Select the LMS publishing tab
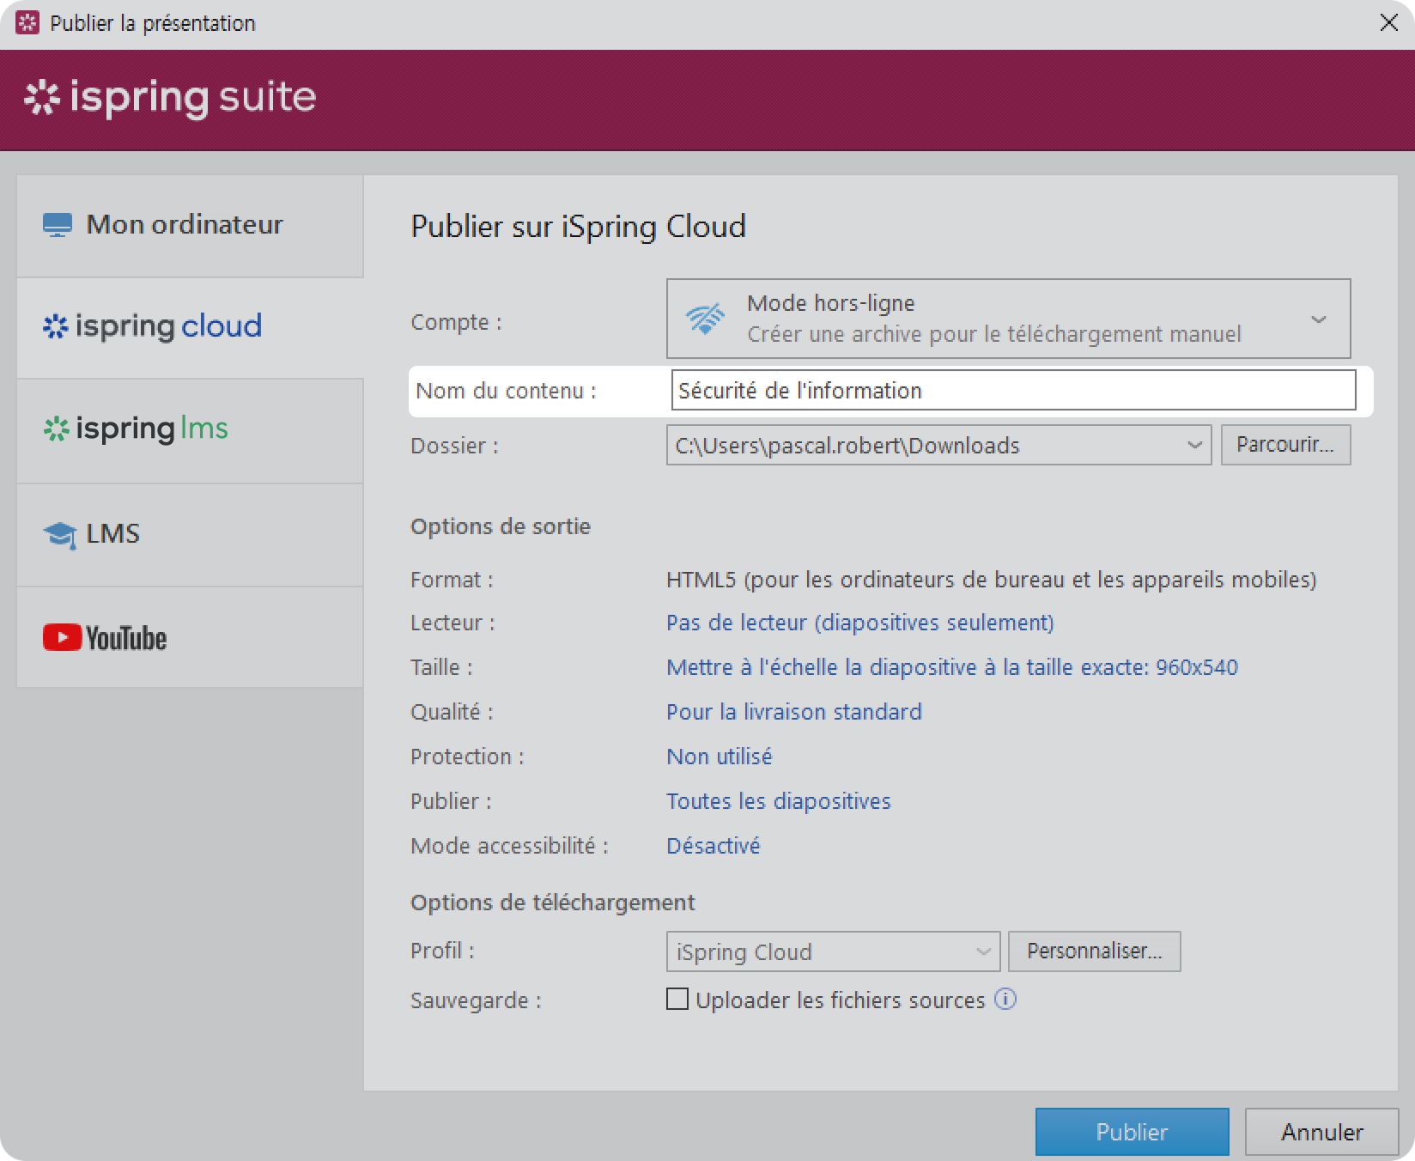This screenshot has width=1415, height=1161. [190, 534]
